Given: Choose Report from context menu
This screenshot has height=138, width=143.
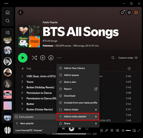Looking at the screenshot, I should tap(78, 89).
